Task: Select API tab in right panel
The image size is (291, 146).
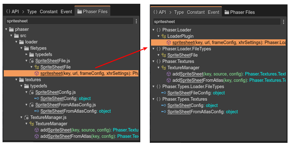Action: pyautogui.click(x=160, y=12)
